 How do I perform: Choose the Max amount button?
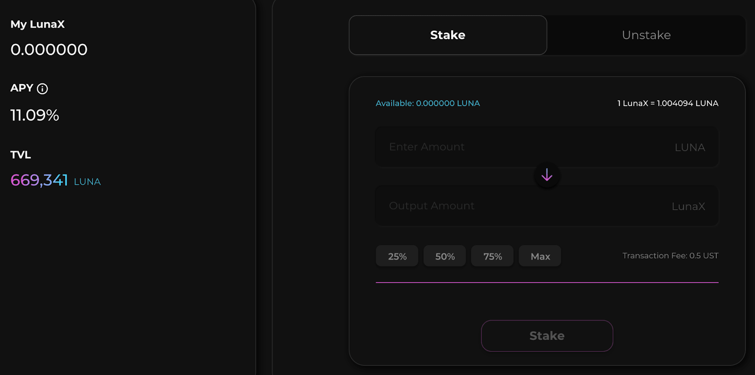[x=540, y=256]
